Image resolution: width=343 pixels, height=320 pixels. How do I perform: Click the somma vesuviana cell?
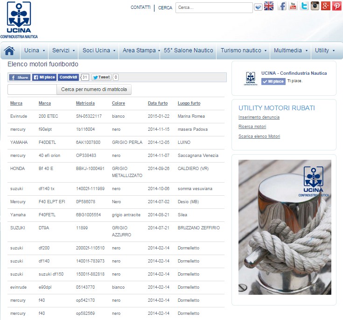[195, 189]
